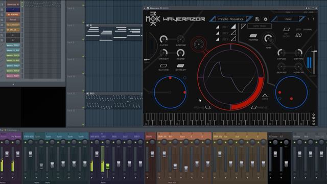Click the small left triangle beside OSC 1
The height and width of the screenshot is (184, 327).
[x=218, y=27]
